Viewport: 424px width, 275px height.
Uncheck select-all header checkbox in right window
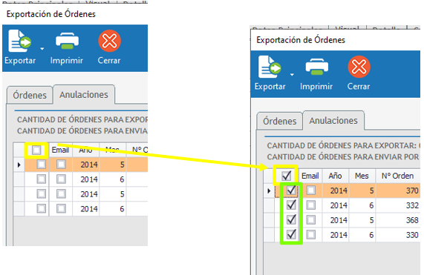click(287, 176)
